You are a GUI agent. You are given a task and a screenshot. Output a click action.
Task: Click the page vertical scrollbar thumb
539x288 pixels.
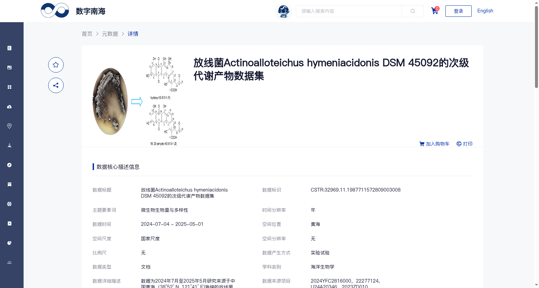coord(536,47)
